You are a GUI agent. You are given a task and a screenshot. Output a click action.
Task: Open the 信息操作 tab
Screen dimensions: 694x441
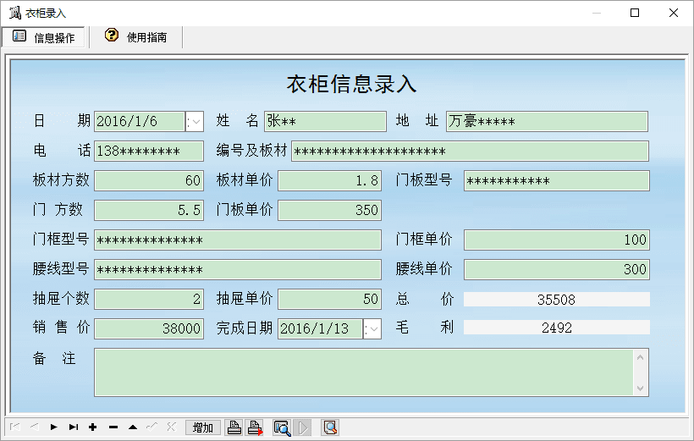tap(43, 37)
